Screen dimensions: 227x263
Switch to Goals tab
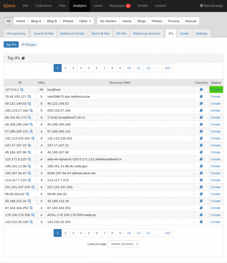coord(184,33)
